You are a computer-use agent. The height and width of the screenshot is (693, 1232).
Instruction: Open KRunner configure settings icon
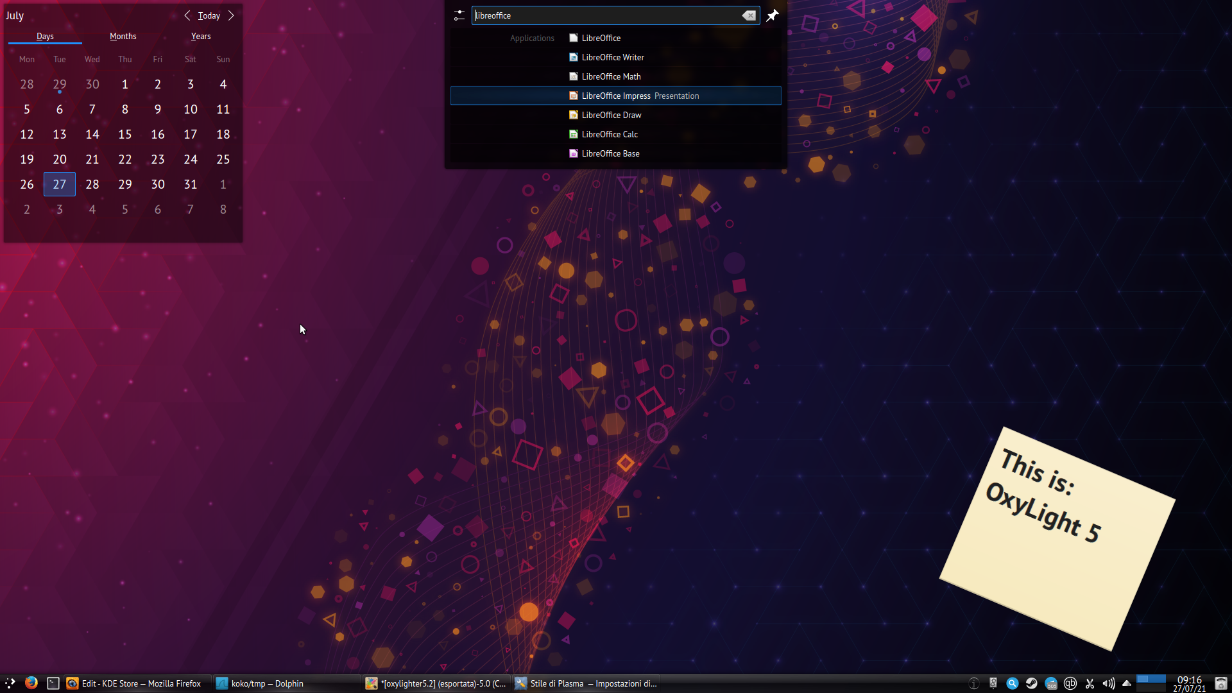pyautogui.click(x=459, y=15)
